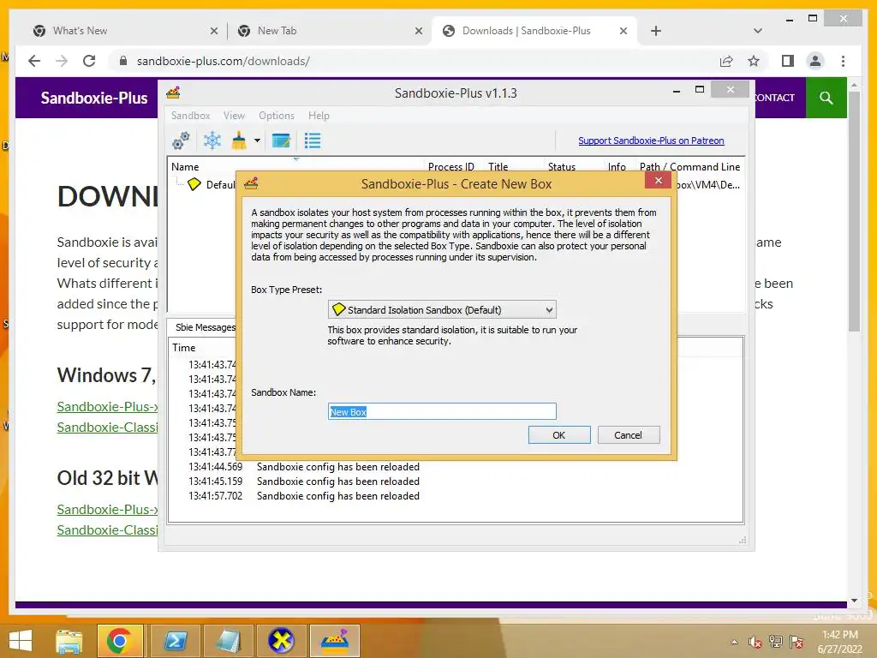Screen dimensions: 877x658
Task: Click the Time column header in messages
Action: click(183, 348)
